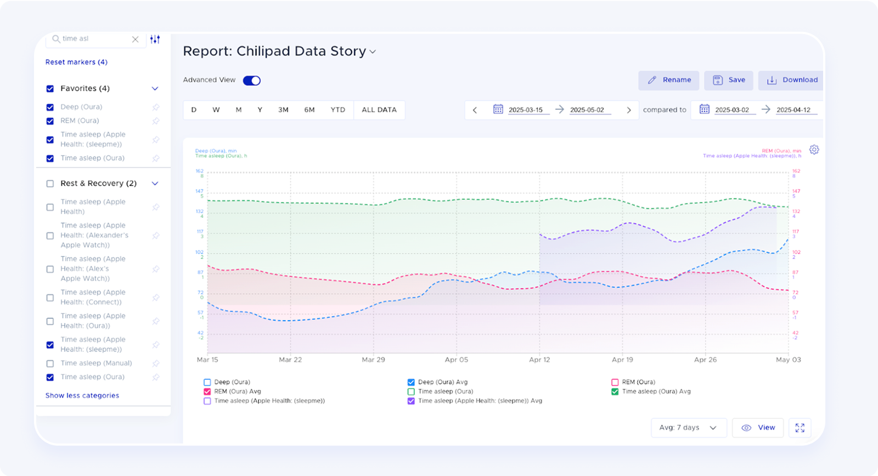Open the report title dropdown arrow

click(373, 52)
